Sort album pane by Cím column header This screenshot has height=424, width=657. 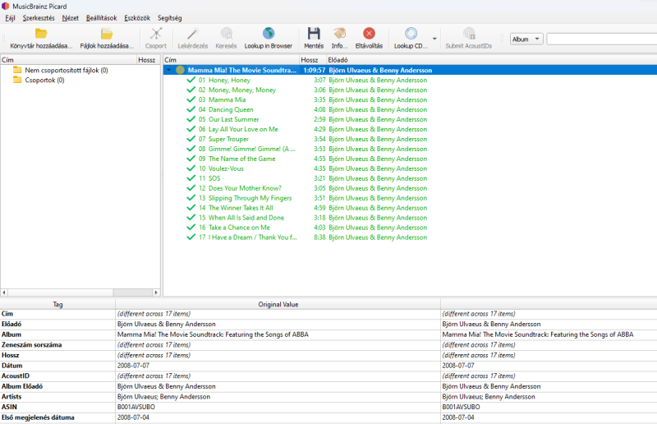(232, 60)
